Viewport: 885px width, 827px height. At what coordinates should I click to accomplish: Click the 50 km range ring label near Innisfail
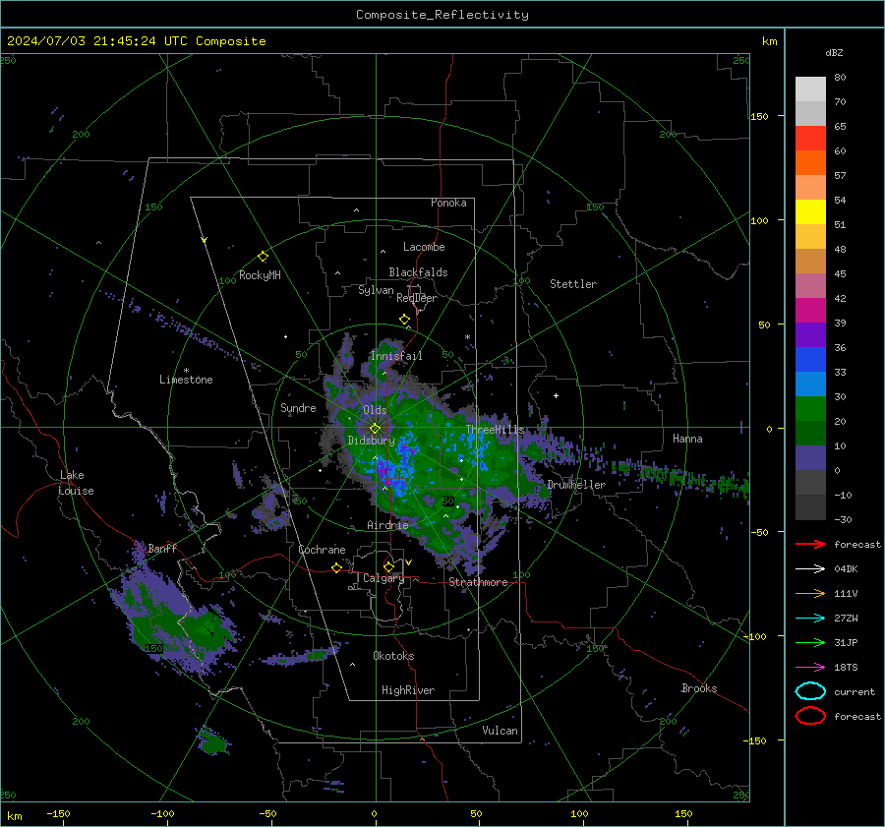447,355
